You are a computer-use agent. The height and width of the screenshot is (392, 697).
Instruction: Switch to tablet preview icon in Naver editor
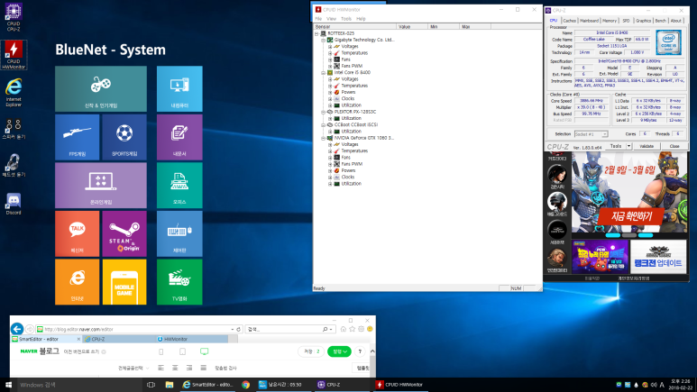182,351
